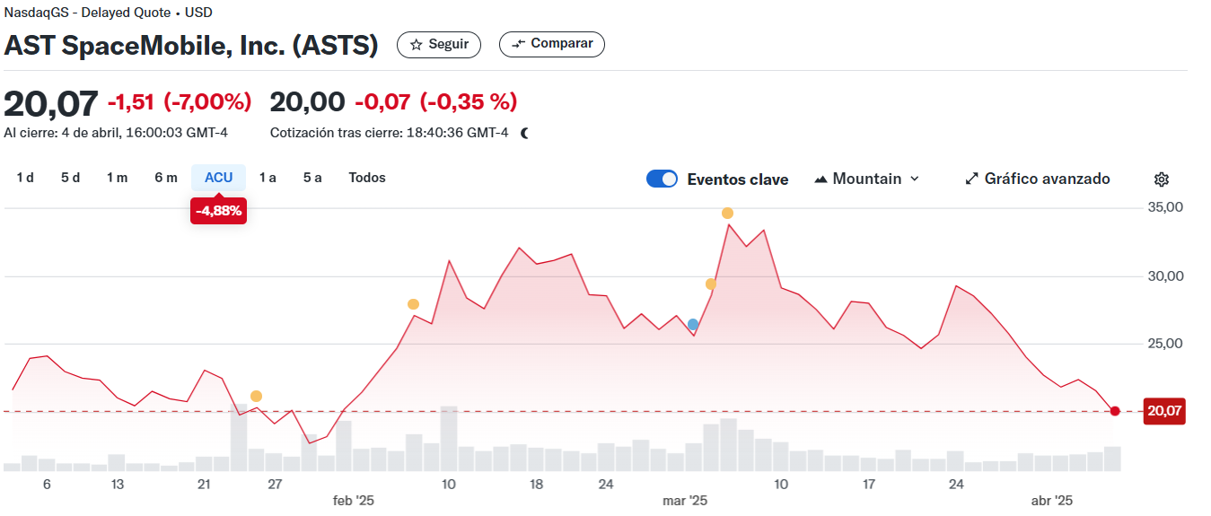
Task: Select the 1 a range tab
Action: coord(268,178)
